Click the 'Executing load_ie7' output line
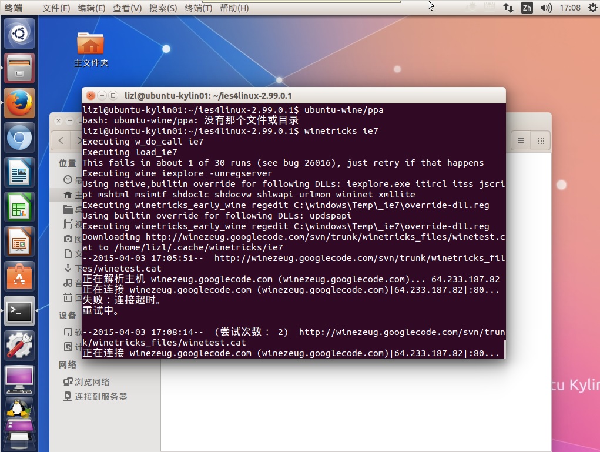600x452 pixels. pos(130,152)
